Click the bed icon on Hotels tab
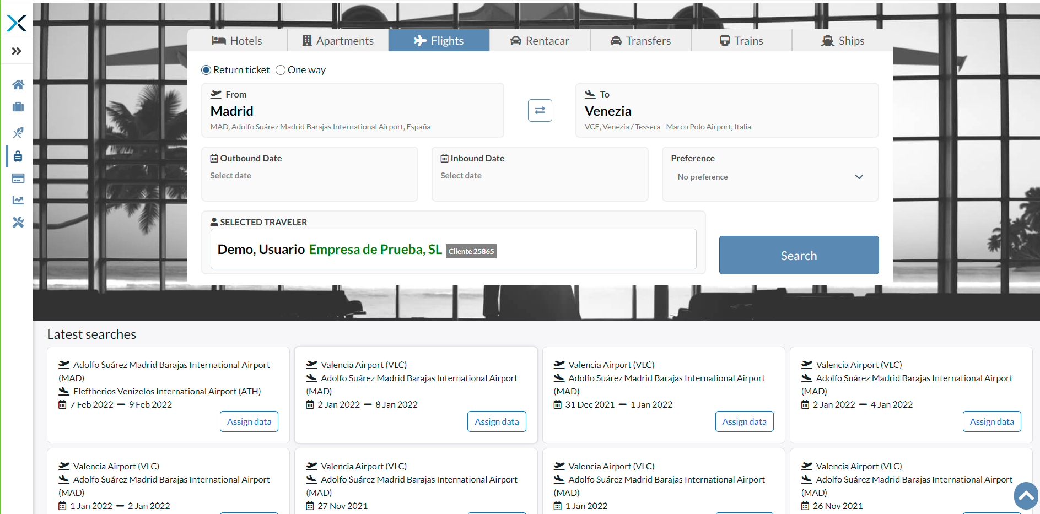The image size is (1040, 514). (x=219, y=41)
